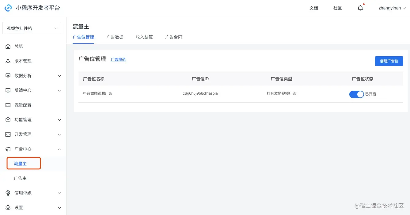This screenshot has height=215, width=410.
Task: Click the 总览 home icon
Action: tap(8, 46)
